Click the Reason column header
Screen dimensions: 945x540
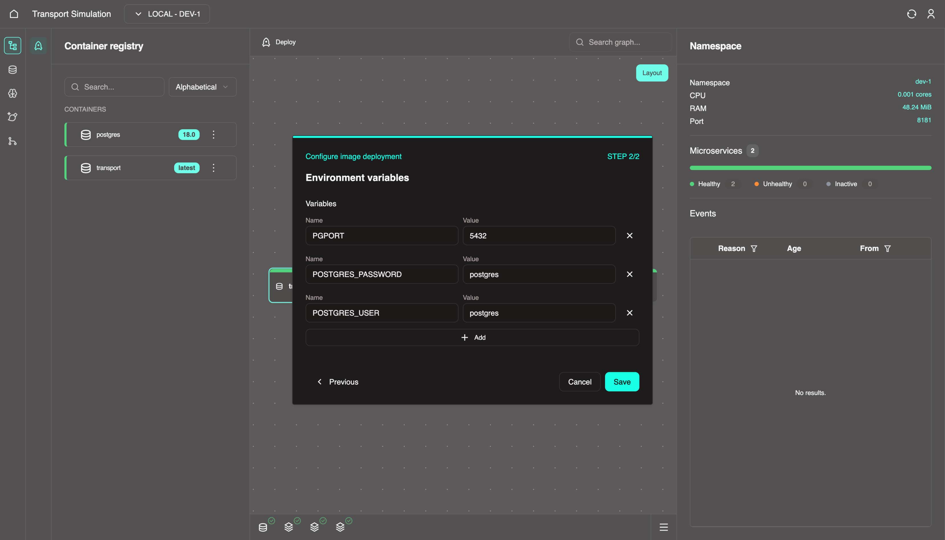[731, 248]
